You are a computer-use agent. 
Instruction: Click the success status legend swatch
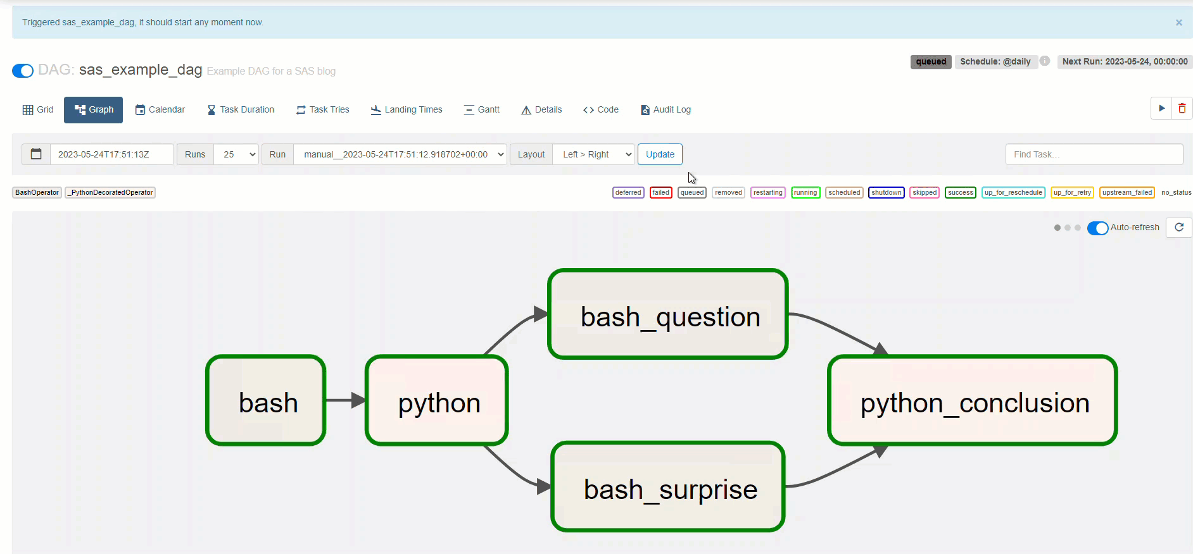pos(960,193)
